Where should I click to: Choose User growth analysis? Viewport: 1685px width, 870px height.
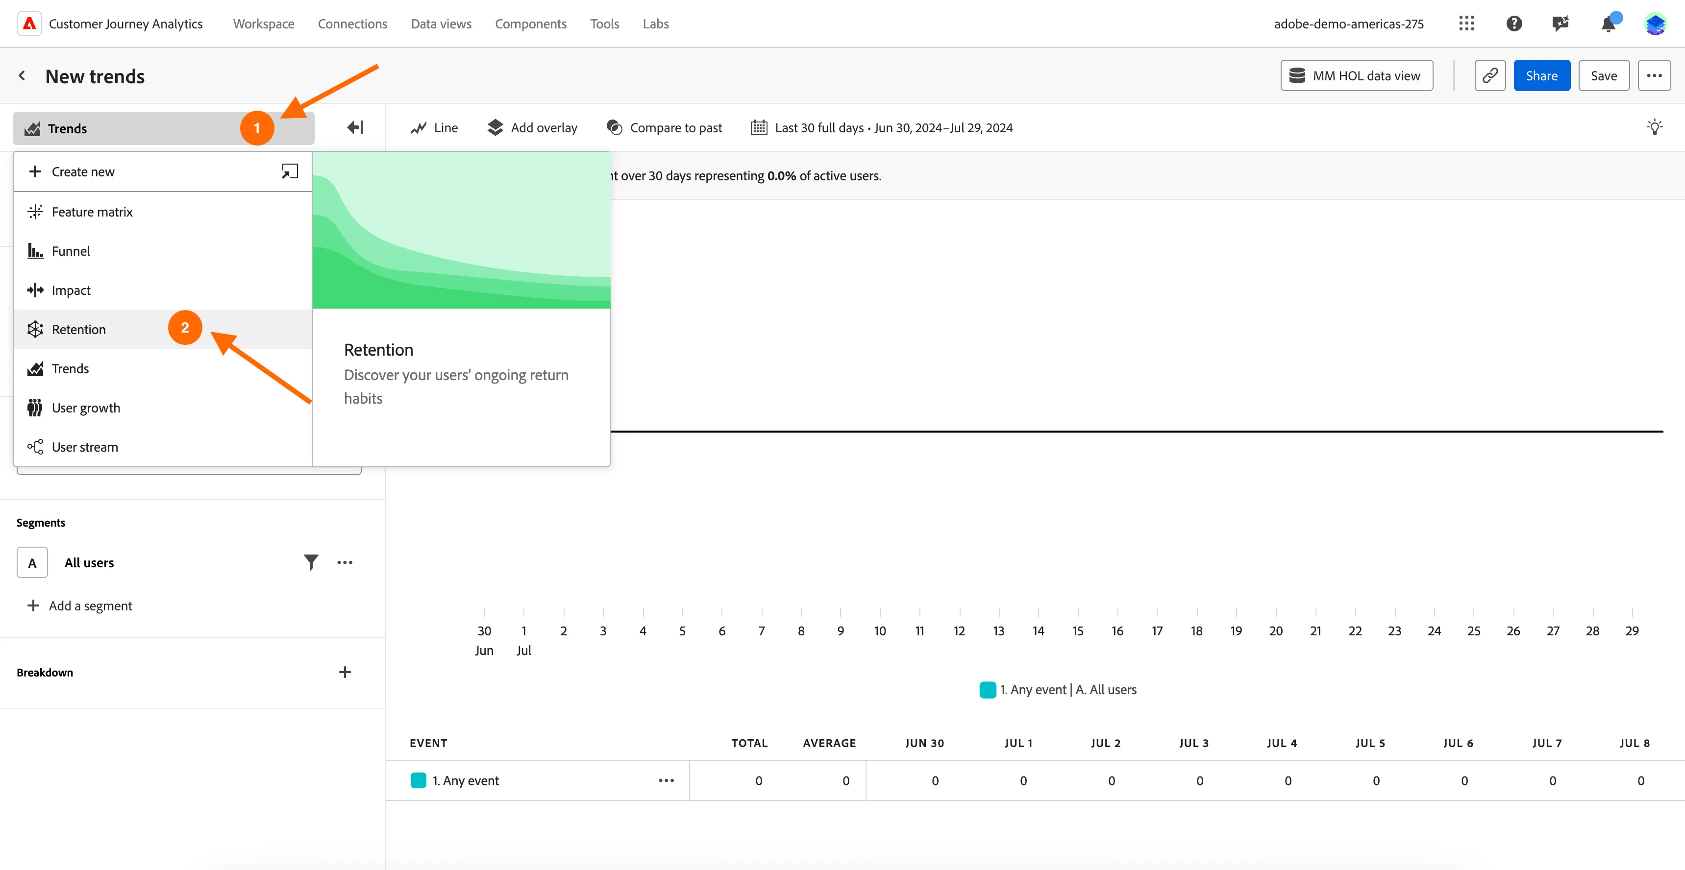tap(162, 408)
